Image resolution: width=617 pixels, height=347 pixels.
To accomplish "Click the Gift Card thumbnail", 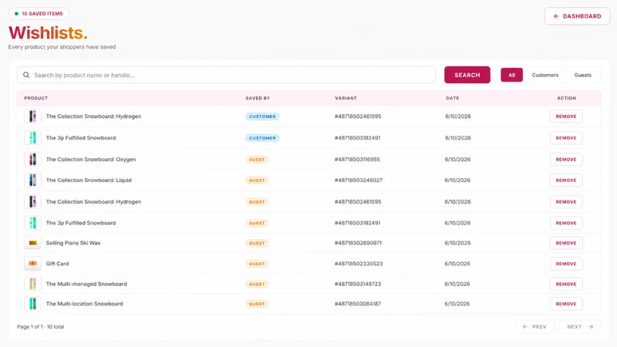I will click(32, 264).
